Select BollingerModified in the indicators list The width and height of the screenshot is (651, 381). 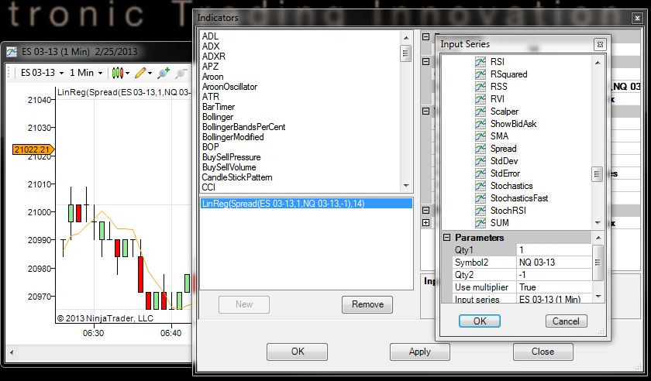click(233, 137)
